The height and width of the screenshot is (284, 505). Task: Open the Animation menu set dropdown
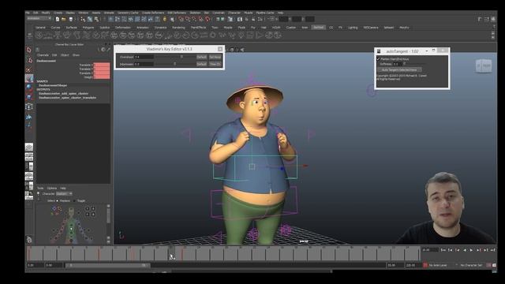[x=39, y=19]
